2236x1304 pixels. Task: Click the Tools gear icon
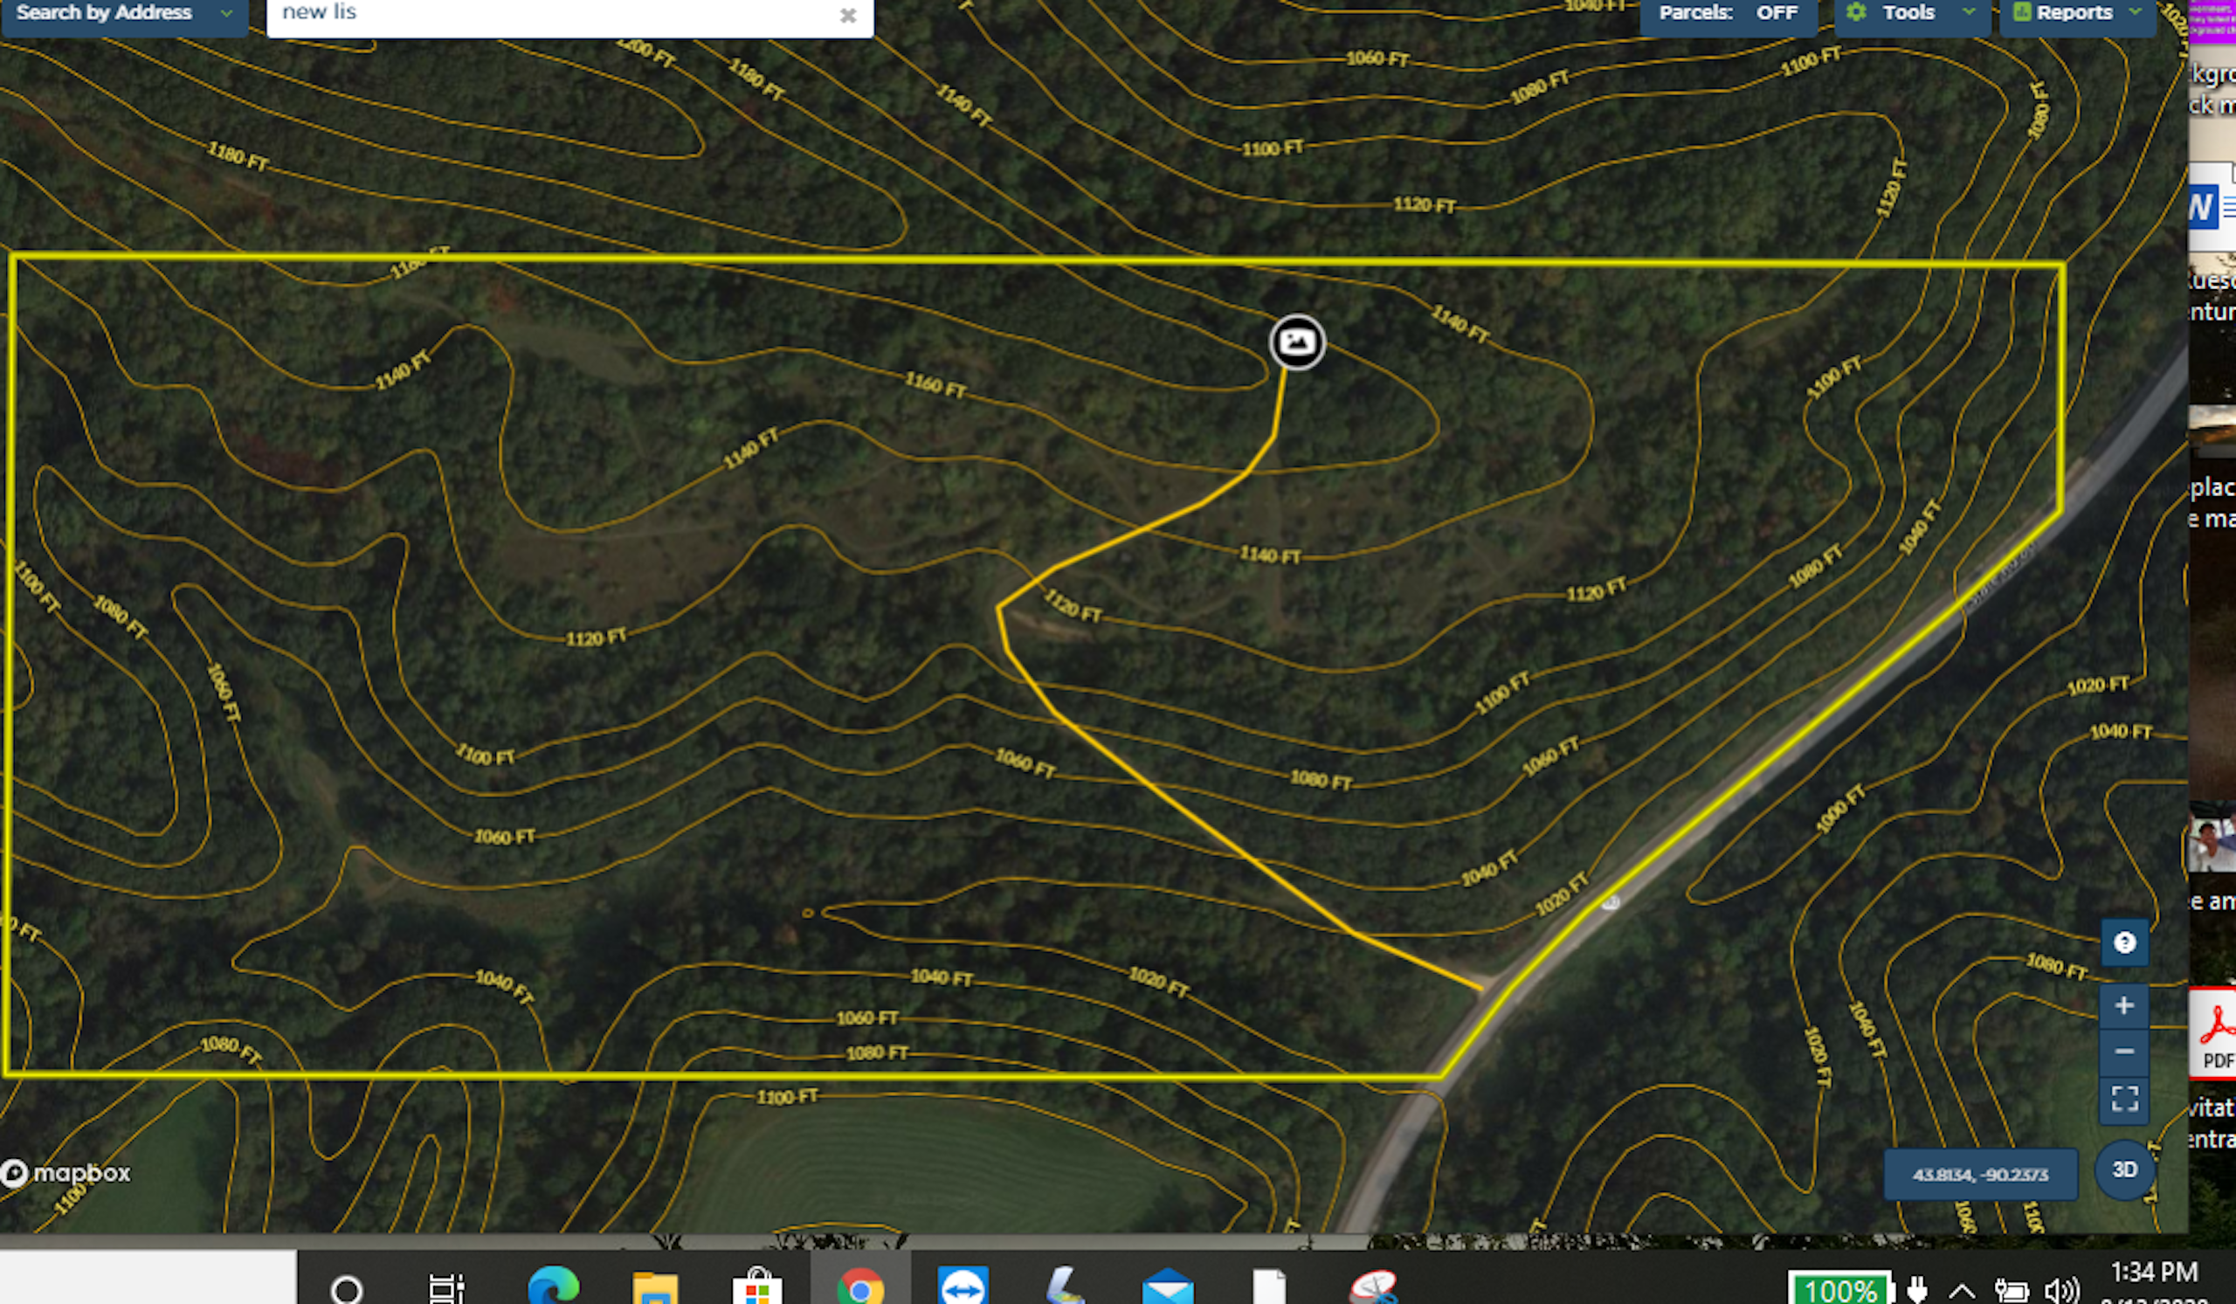pyautogui.click(x=1857, y=12)
